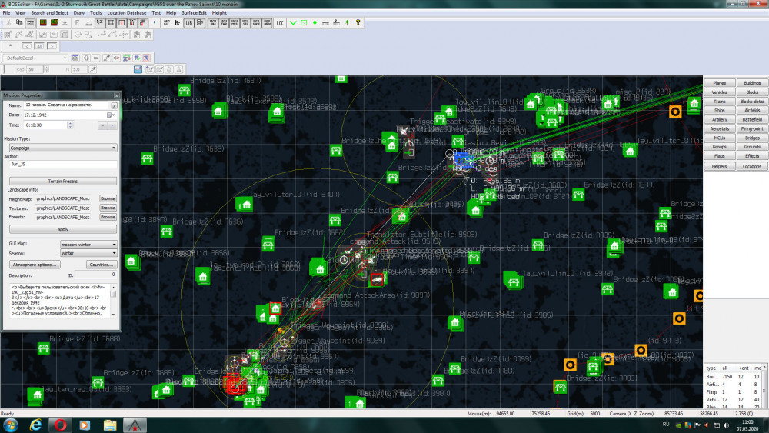Screen dimensions: 769x433
Task: Click the Apply button in Mission Properties
Action: tap(63, 229)
